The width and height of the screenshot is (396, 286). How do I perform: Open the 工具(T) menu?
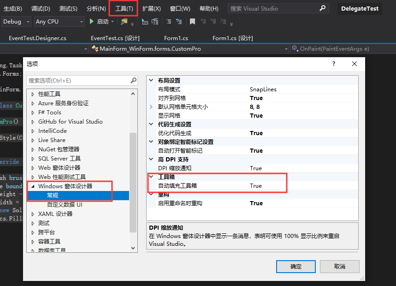(124, 9)
